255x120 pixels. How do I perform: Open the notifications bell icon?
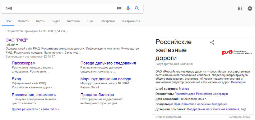(250, 8)
